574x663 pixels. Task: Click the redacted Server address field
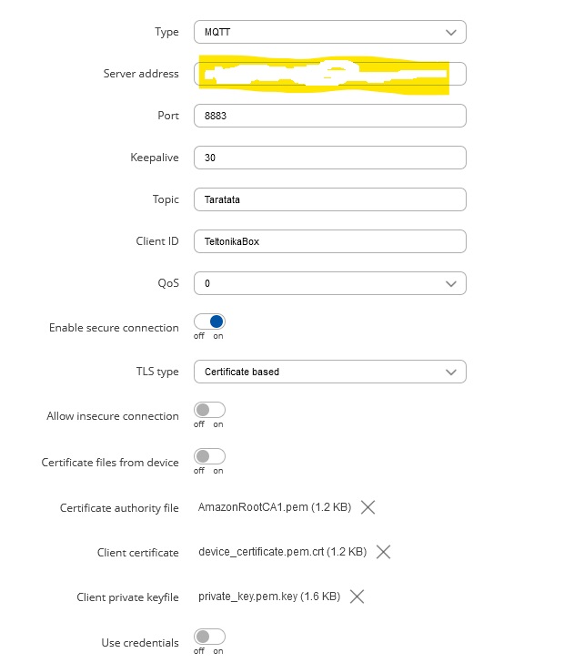coord(330,74)
